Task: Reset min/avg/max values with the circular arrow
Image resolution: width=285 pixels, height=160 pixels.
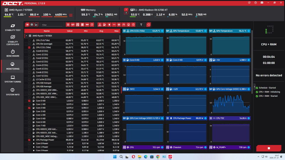Action: (x=149, y=25)
